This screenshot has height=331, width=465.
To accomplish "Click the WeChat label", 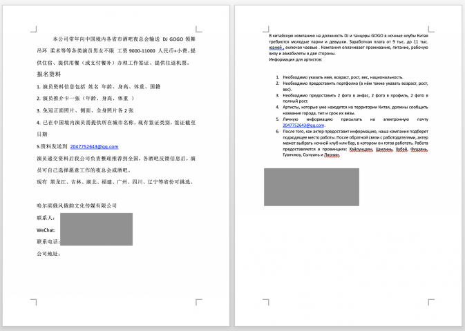I will (x=46, y=230).
